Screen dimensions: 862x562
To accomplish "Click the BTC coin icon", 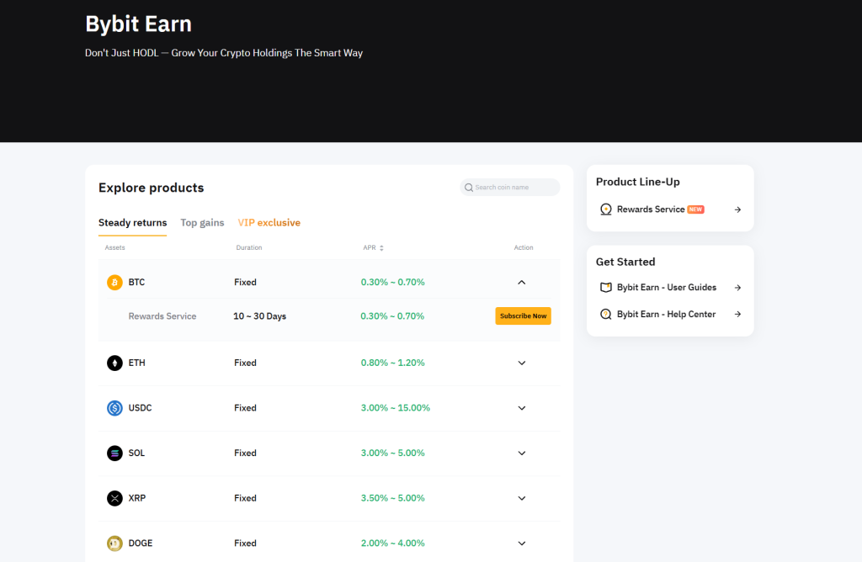I will pos(114,283).
